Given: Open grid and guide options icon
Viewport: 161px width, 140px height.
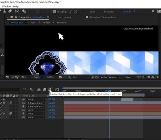Looking at the screenshot, I should 36,77.
